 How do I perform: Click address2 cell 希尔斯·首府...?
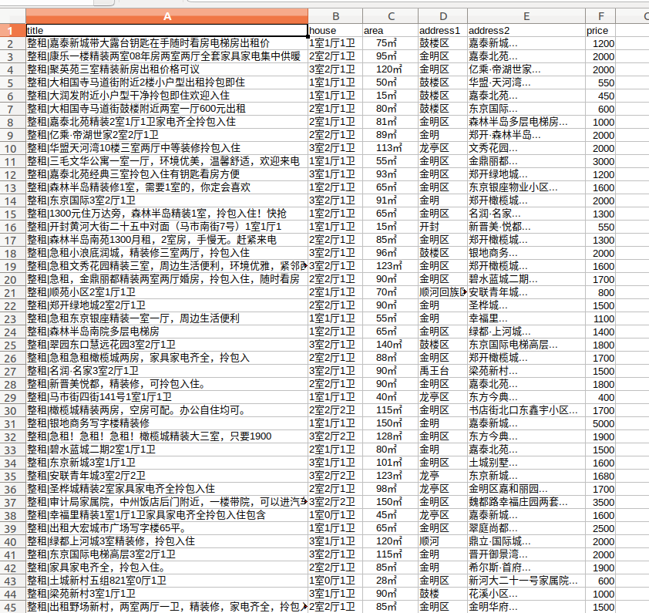click(526, 568)
